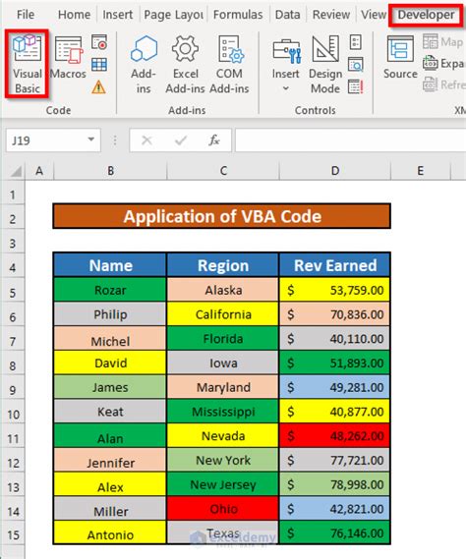The width and height of the screenshot is (466, 559).
Task: Click the Application of VBA Code title cell
Action: (x=222, y=216)
